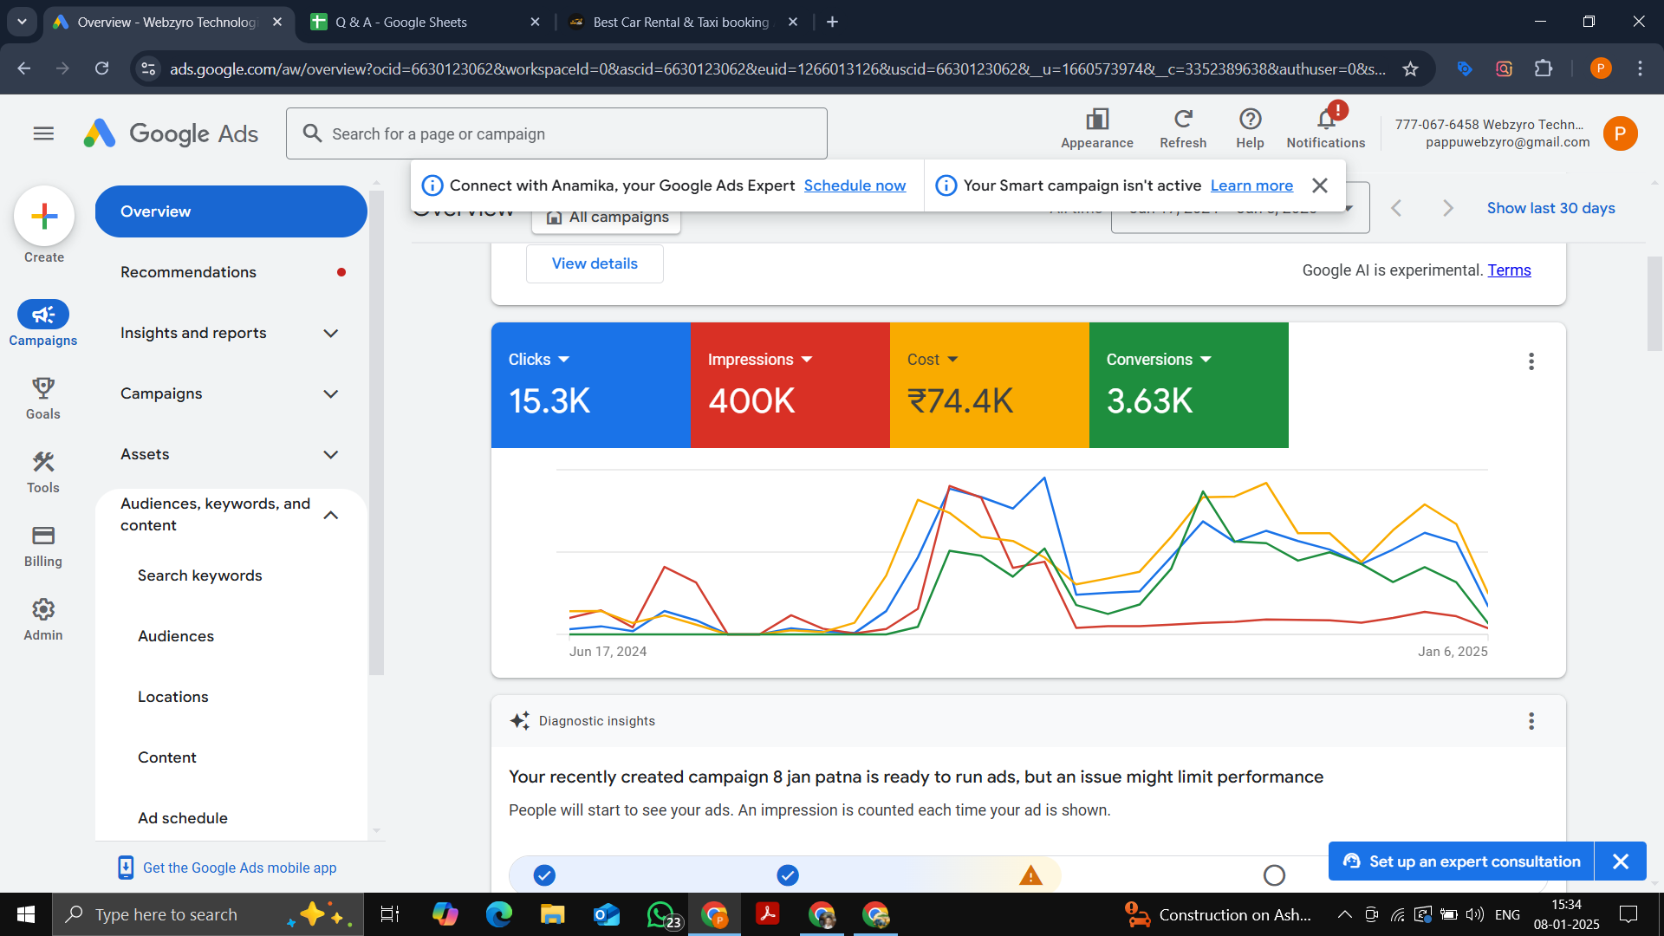Click the unfilled final step circle in diagnostics

1274,875
